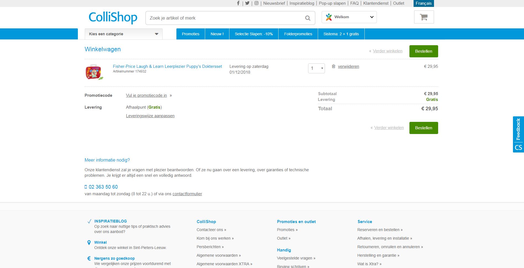Open Pop-up slapen top link

[x=332, y=3]
